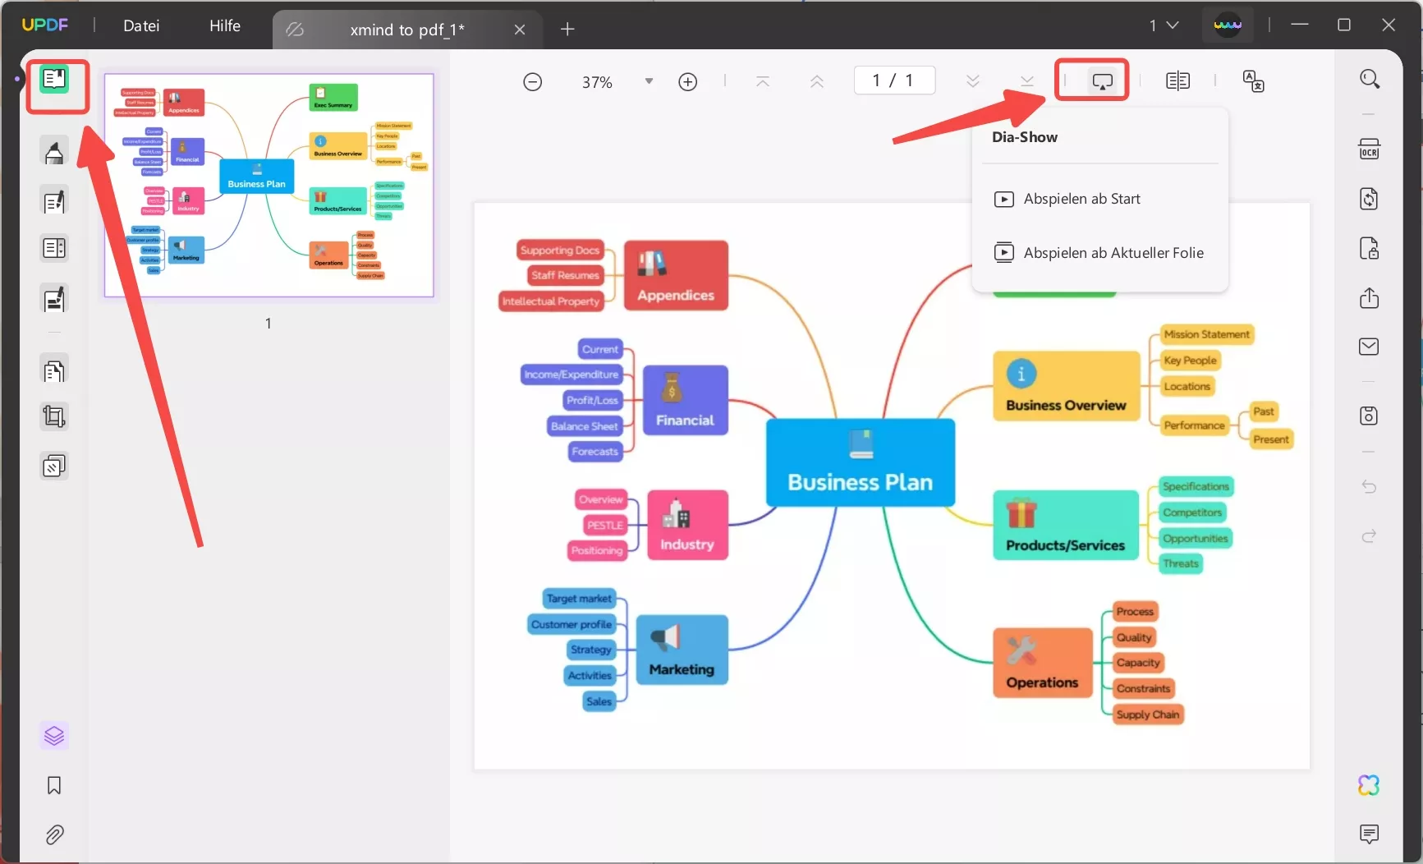Select the Edit PDF tool
The width and height of the screenshot is (1423, 864).
click(54, 201)
